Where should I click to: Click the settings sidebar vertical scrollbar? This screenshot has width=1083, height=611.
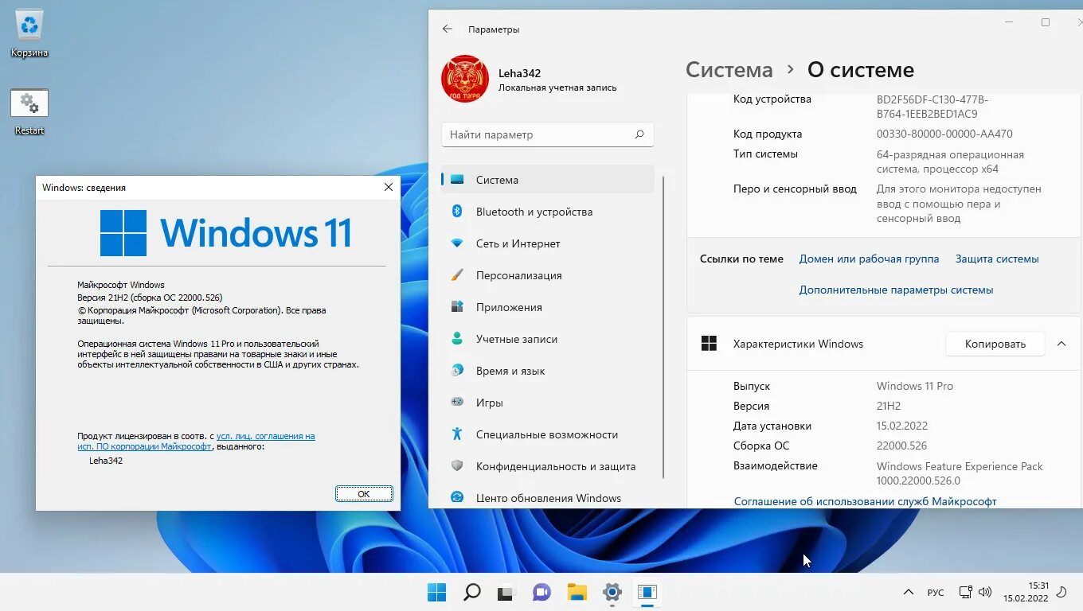coord(663,326)
